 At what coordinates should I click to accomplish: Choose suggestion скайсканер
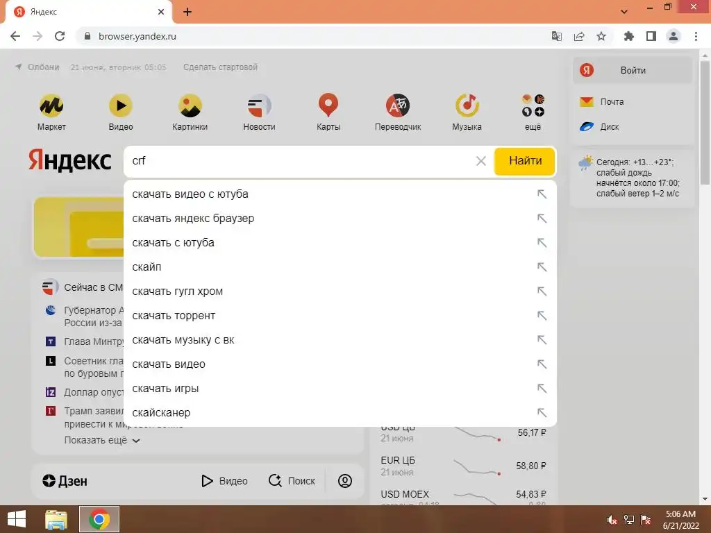[340, 413]
